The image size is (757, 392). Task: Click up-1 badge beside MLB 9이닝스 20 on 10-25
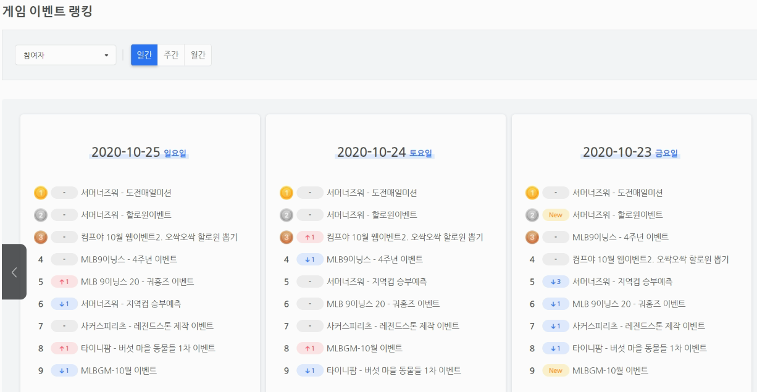[64, 281]
